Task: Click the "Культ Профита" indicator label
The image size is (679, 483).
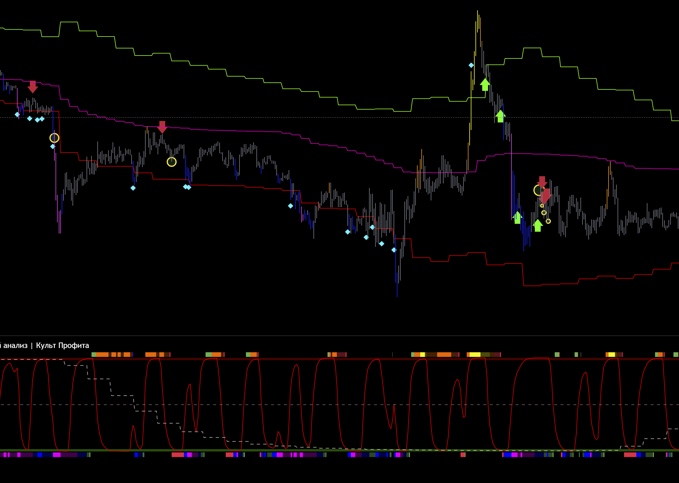Action: (63, 346)
